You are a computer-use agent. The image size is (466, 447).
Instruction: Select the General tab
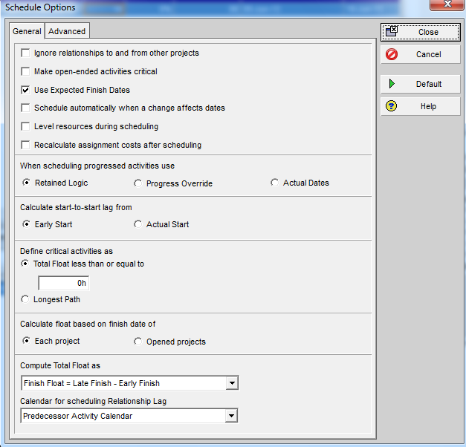click(27, 31)
